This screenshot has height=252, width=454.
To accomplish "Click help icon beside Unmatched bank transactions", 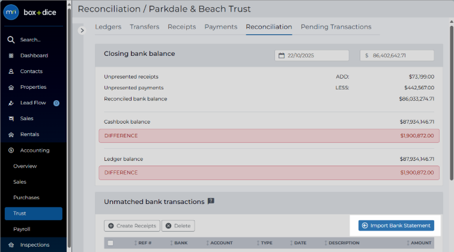I will 211,201.
